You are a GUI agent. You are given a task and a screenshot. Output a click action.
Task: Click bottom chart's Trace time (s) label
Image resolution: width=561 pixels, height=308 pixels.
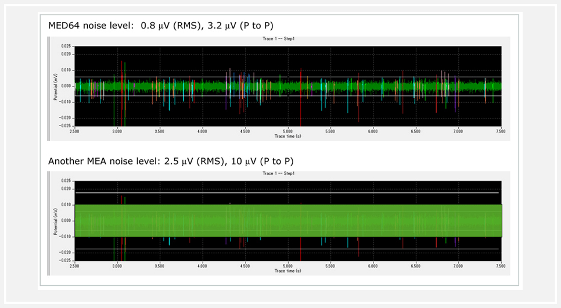[x=287, y=270]
